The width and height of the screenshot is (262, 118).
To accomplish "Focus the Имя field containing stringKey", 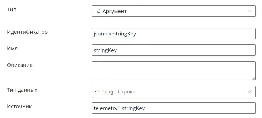I will tap(174, 50).
